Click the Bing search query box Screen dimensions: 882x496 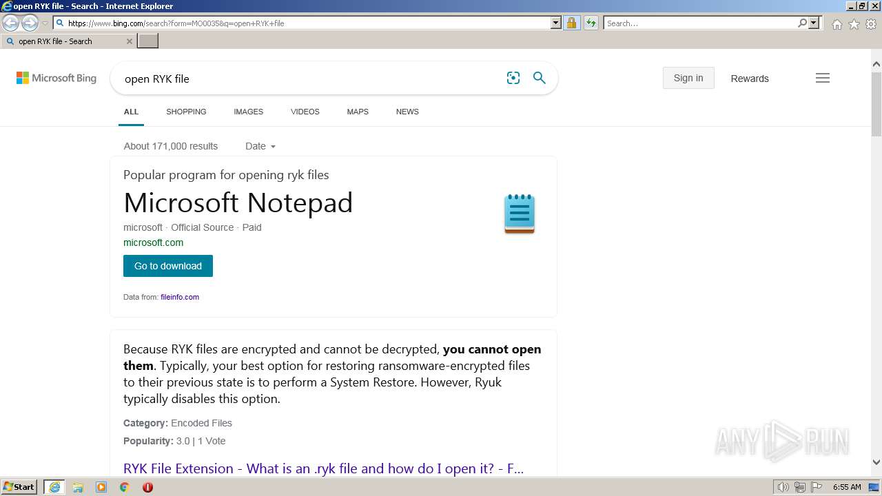(x=310, y=79)
